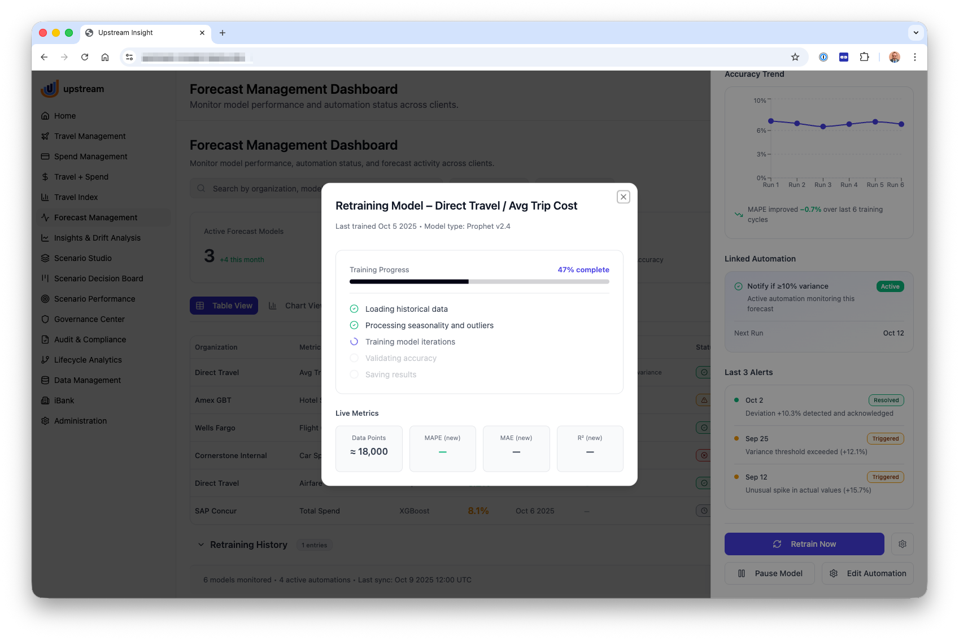959x640 pixels.
Task: Switch to Chart View
Action: (295, 306)
